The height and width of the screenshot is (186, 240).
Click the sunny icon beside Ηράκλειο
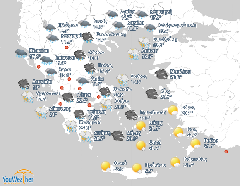(x=137, y=168)
